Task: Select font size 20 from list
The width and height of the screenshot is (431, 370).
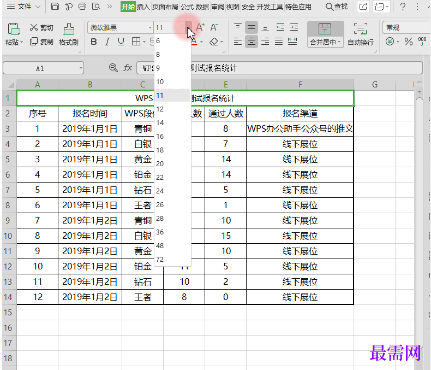Action: (x=160, y=163)
